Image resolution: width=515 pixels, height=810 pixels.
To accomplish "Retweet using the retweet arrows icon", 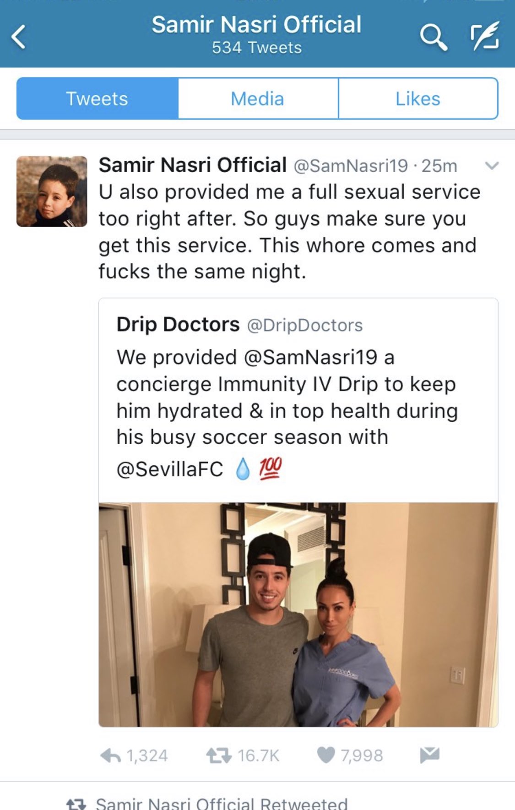I will click(218, 756).
